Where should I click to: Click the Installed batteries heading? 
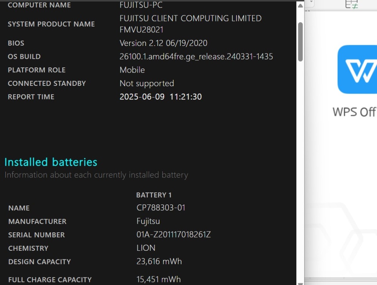(51, 162)
